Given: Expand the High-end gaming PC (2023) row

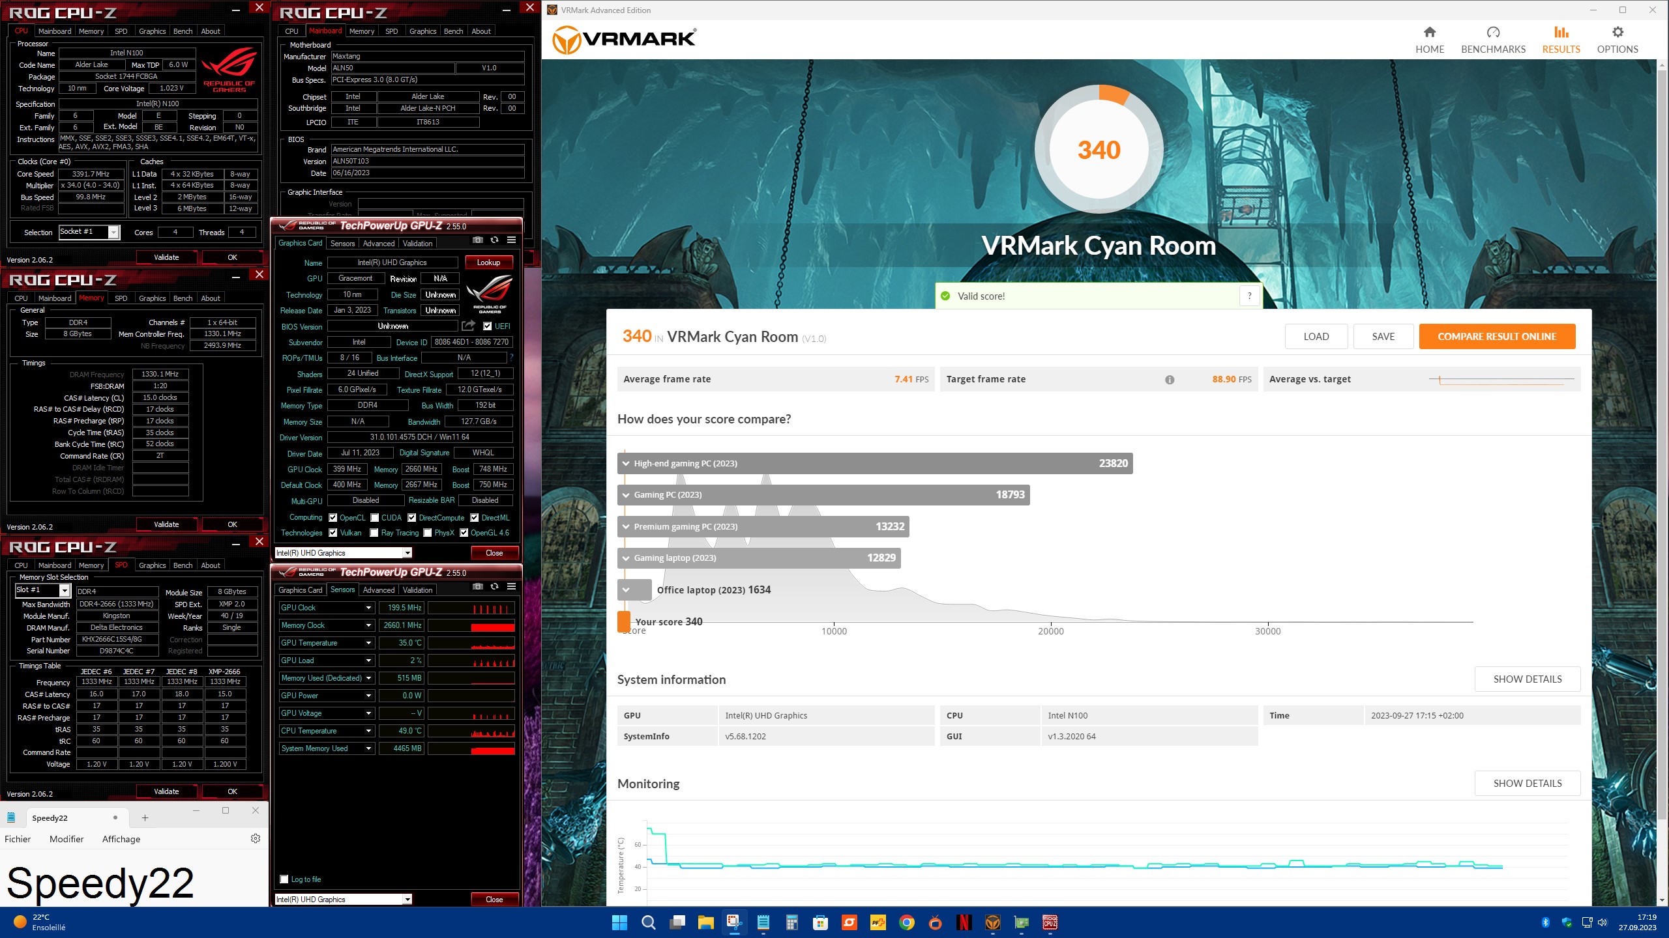Looking at the screenshot, I should (875, 463).
